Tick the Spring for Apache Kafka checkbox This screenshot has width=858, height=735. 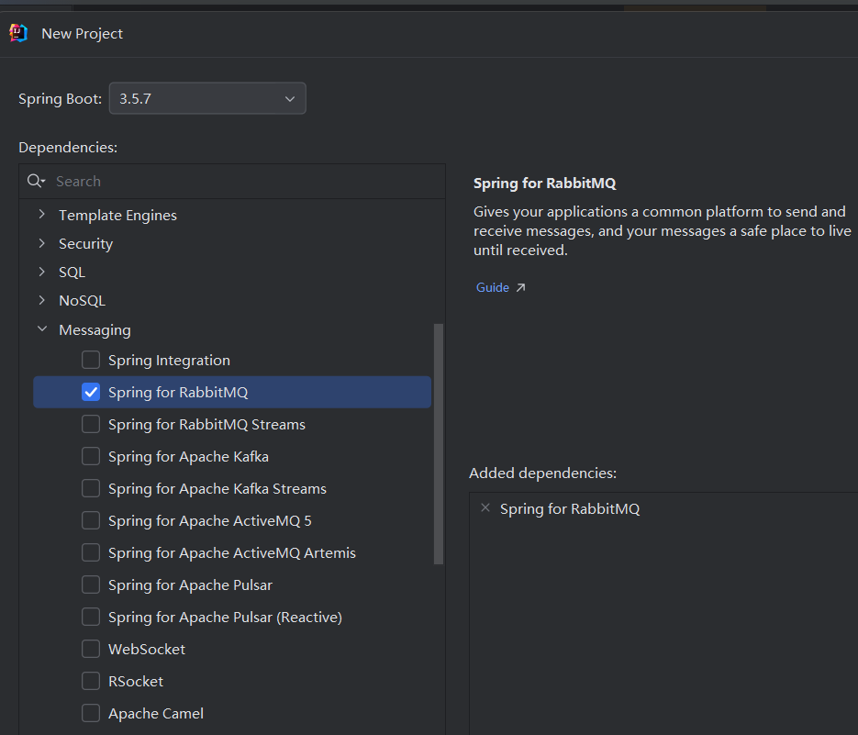91,456
